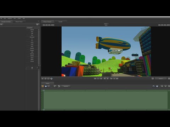
Task: Switch to the Graph Editor mode icon
Action: click(49, 86)
